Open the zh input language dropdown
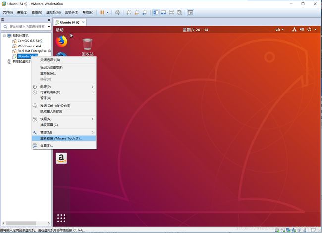The image size is (322, 233). [x=280, y=30]
